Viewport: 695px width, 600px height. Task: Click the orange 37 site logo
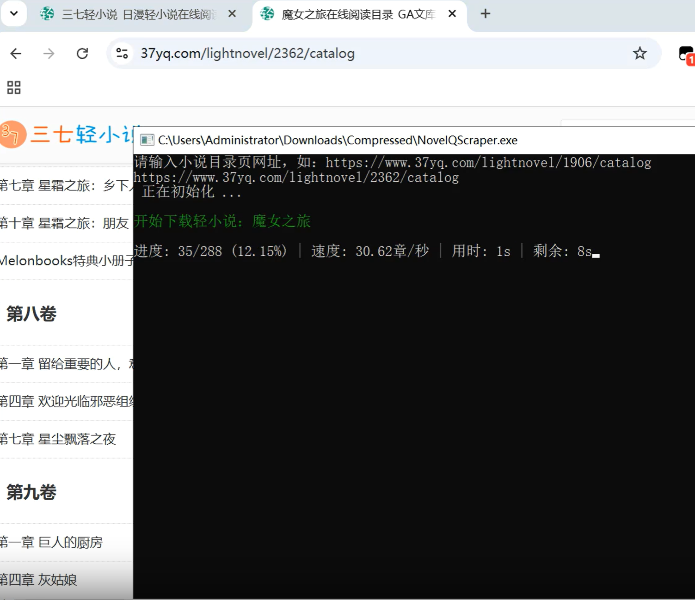12,135
